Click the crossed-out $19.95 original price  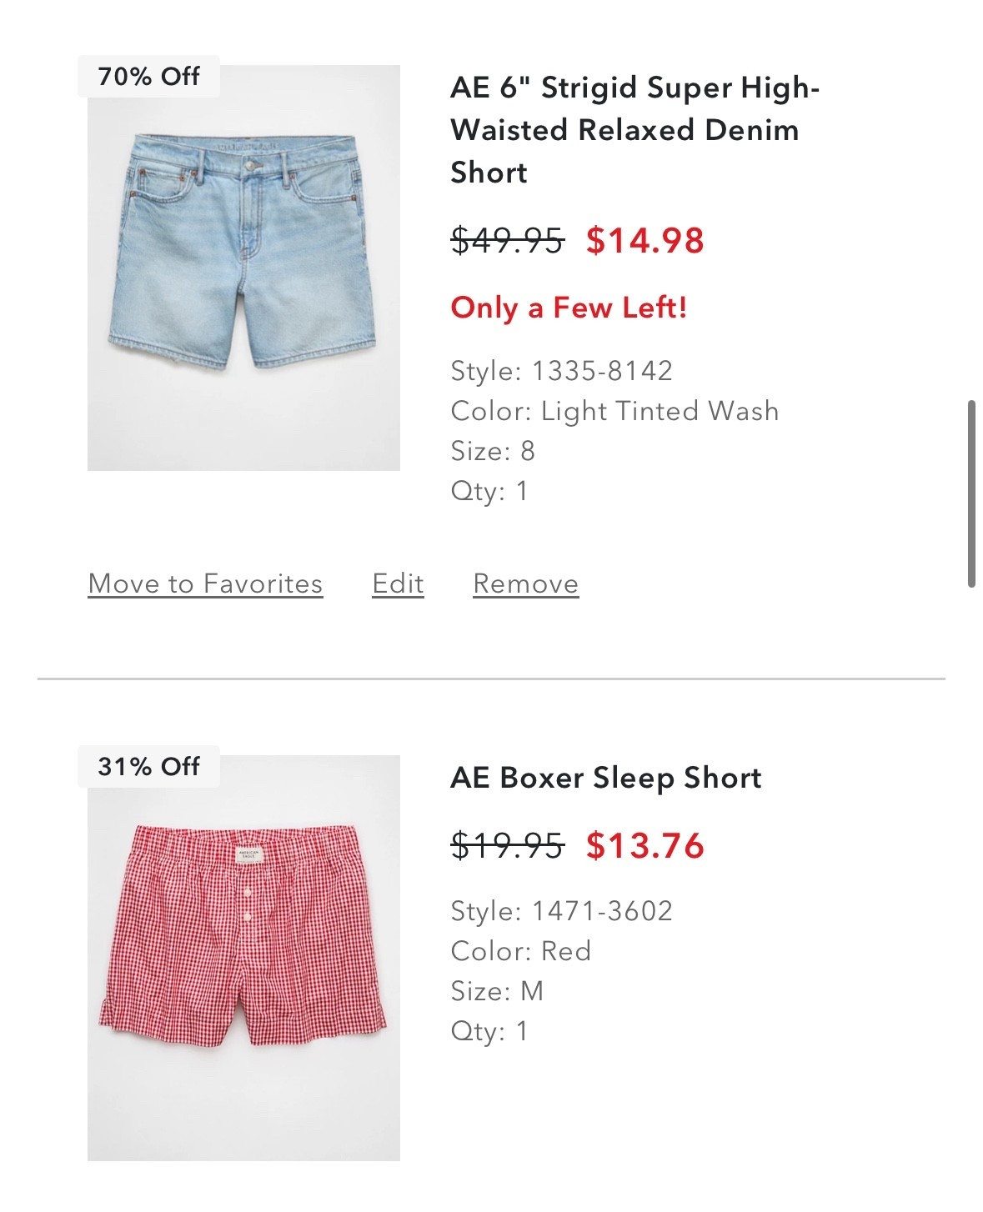point(507,845)
